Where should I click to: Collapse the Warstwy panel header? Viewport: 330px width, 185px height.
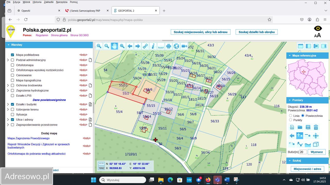(8, 45)
